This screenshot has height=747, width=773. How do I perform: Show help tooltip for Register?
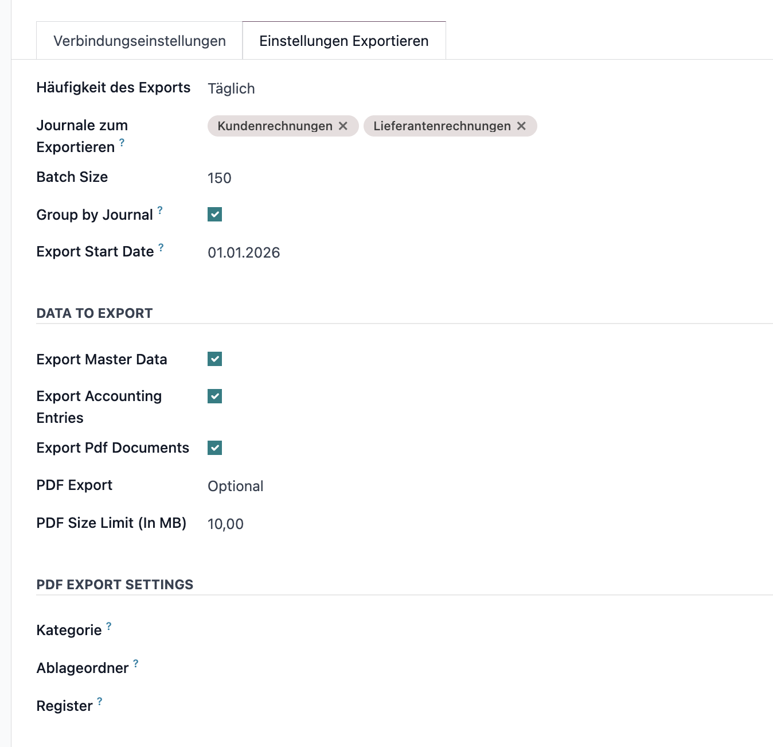(x=100, y=701)
